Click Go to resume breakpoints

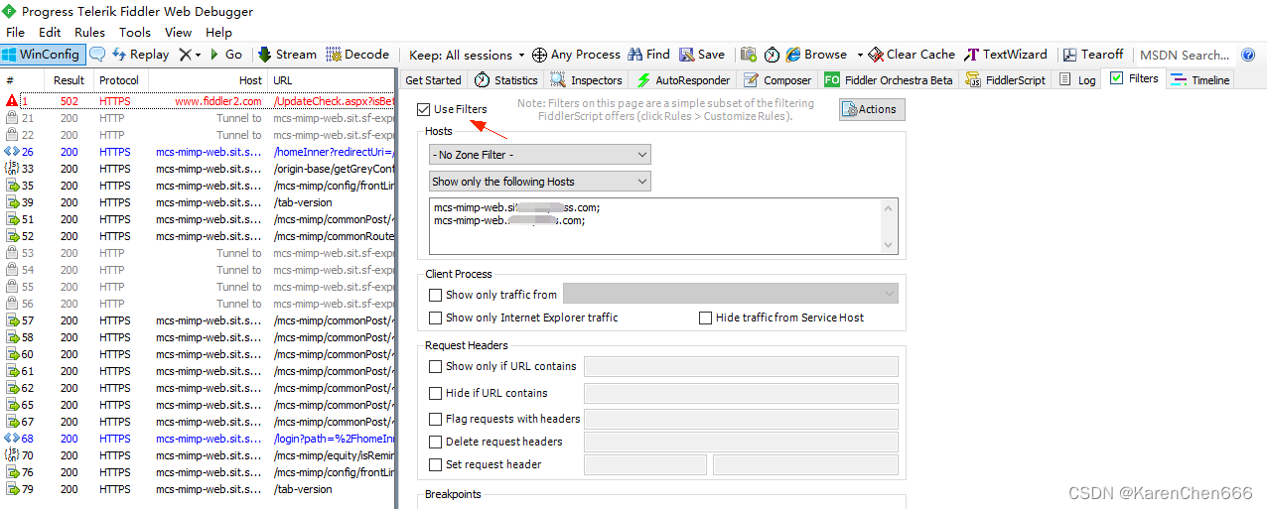[x=225, y=55]
